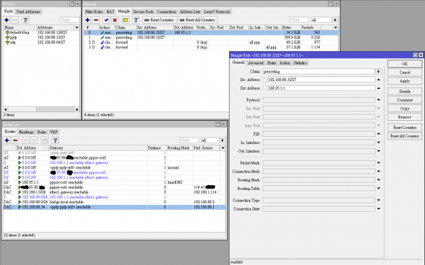Toggle negate checkbox beside Dst. Address
Screen dimensions: 425x265
click(265, 88)
